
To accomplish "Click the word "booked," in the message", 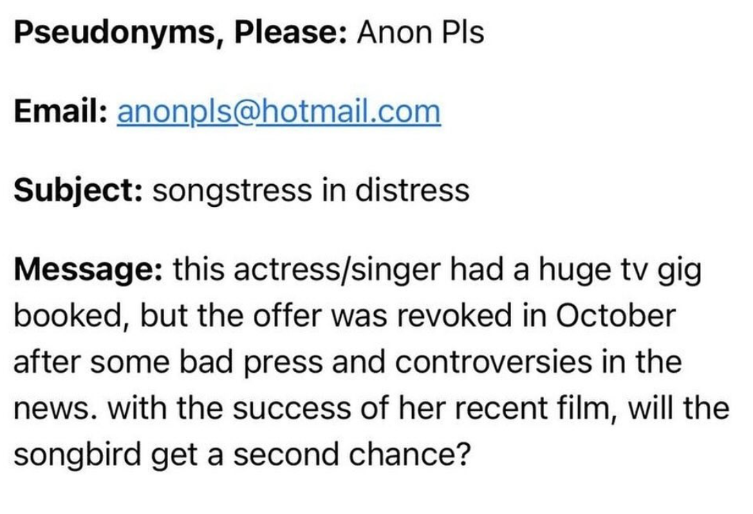I will [x=70, y=315].
